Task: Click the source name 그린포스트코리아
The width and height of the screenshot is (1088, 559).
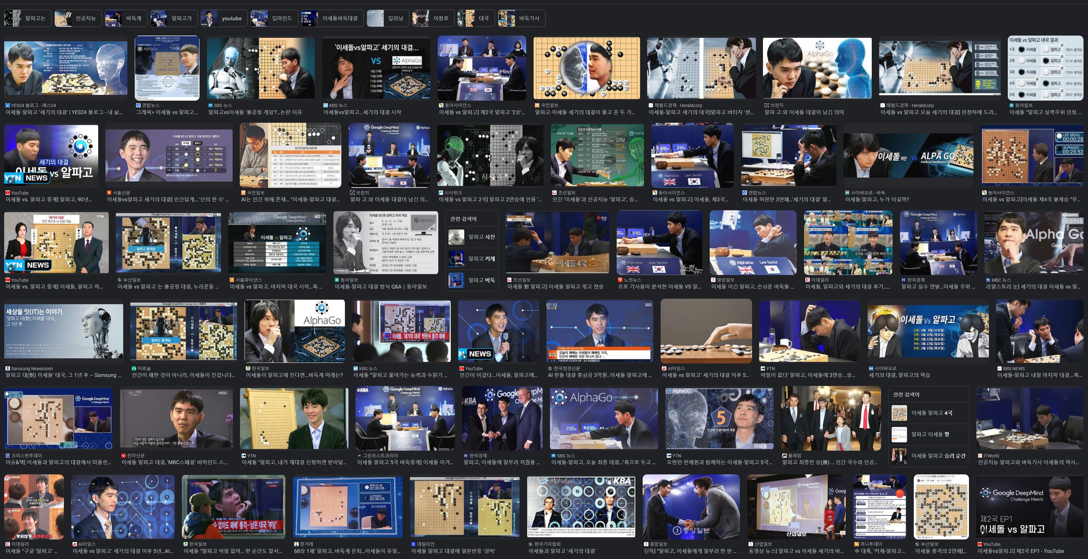Action: point(381,456)
